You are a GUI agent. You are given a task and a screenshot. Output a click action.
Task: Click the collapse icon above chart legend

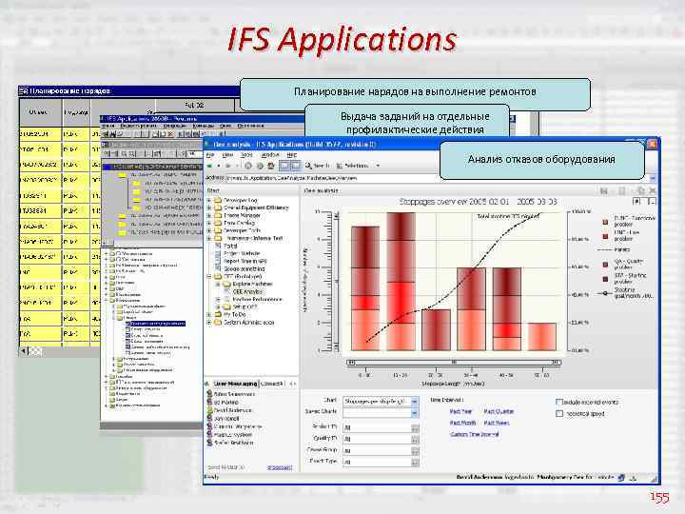[x=652, y=201]
